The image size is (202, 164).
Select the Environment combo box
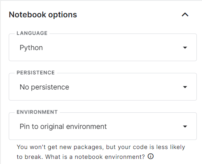(103, 126)
